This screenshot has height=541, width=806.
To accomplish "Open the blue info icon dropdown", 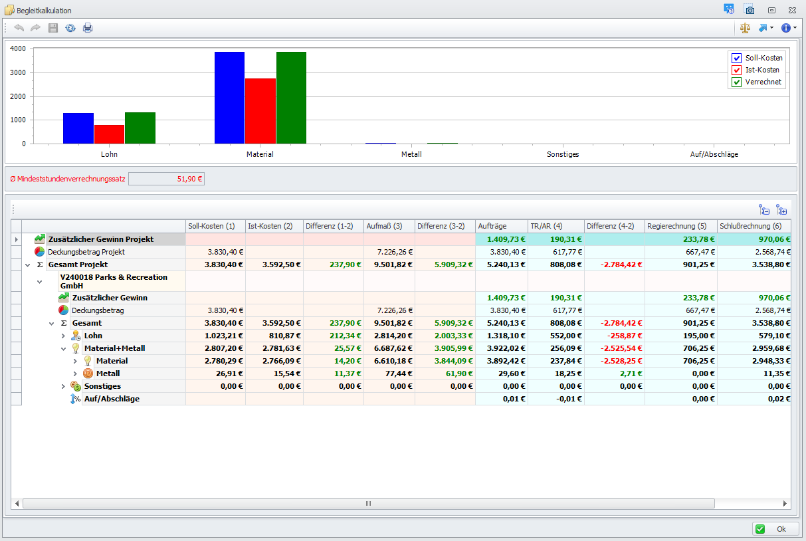I will coord(789,28).
